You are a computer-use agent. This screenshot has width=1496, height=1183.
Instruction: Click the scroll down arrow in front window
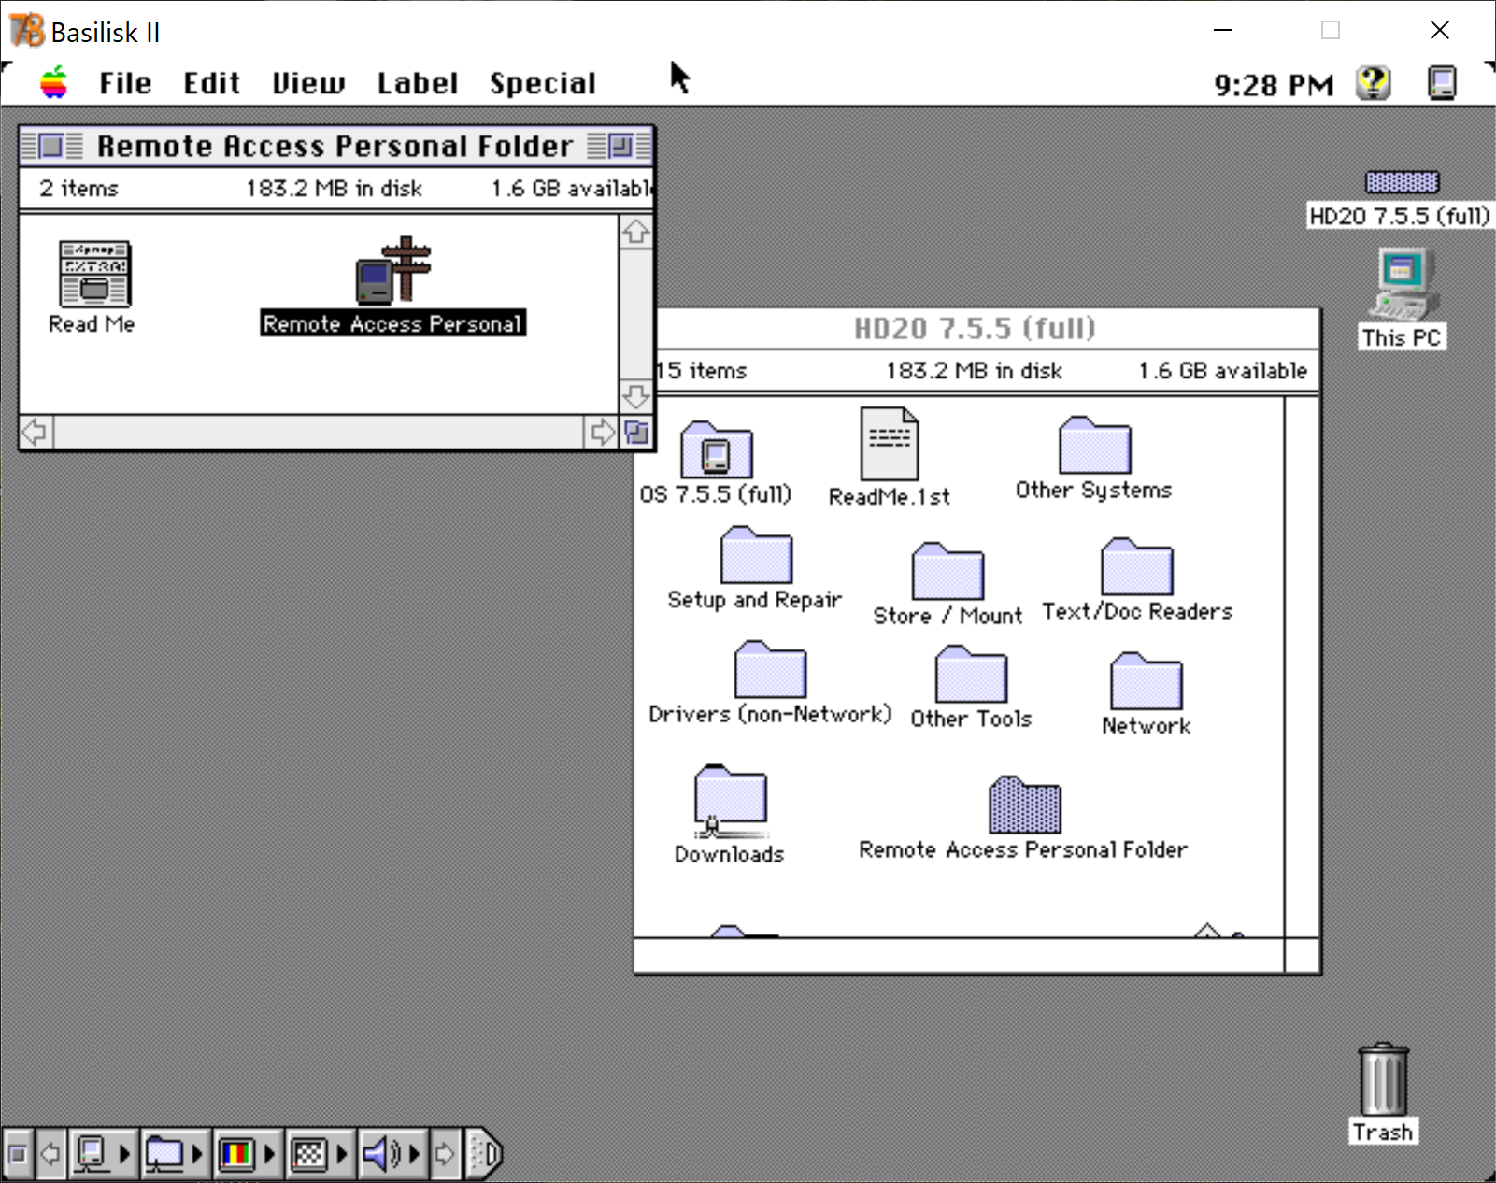[635, 396]
